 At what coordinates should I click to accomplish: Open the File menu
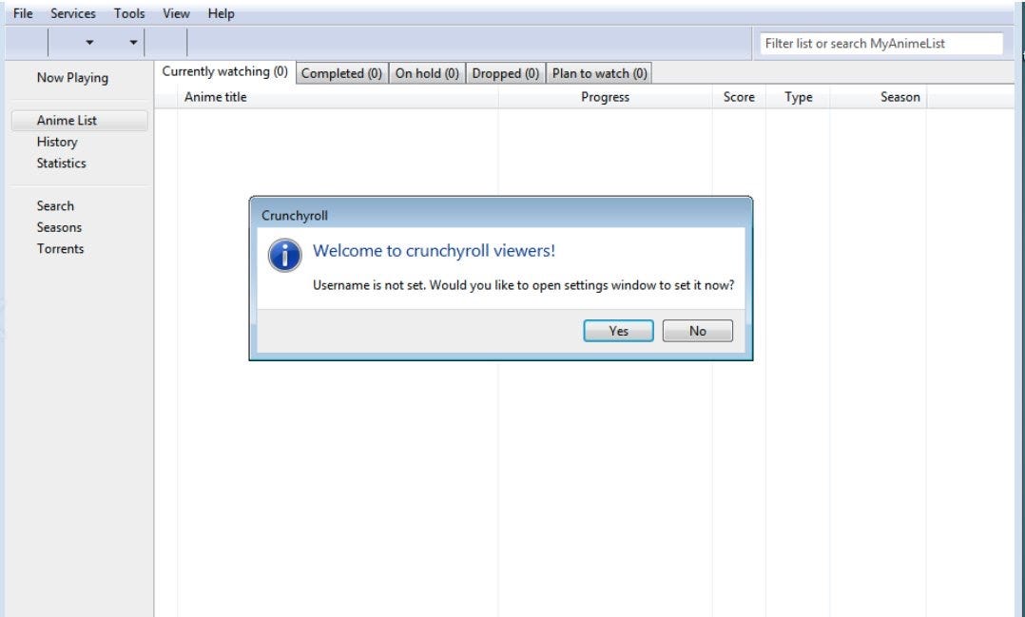(22, 13)
